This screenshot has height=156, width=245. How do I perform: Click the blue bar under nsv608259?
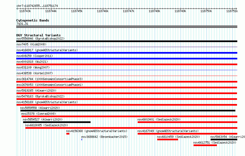tap(127, 59)
